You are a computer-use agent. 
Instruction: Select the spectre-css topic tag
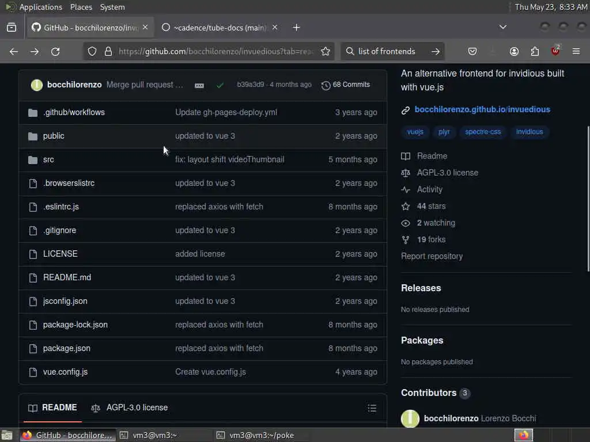click(483, 132)
